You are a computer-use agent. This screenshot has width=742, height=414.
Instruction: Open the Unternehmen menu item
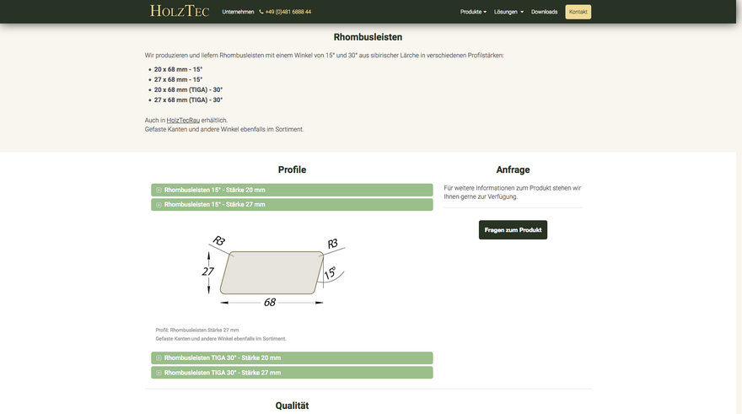(238, 12)
